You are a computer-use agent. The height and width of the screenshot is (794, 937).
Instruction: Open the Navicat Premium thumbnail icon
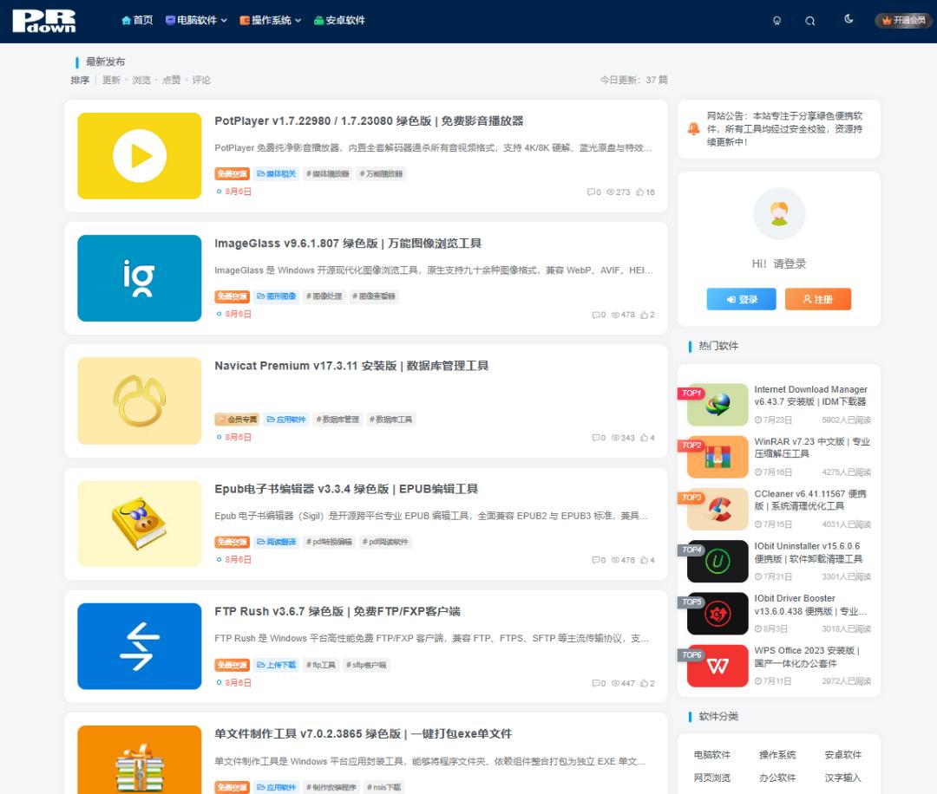(139, 401)
